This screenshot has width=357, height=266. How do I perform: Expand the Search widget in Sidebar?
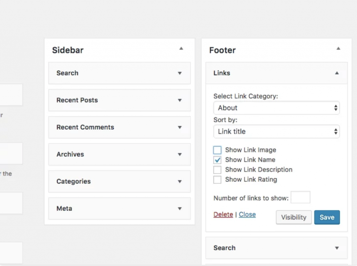[180, 73]
